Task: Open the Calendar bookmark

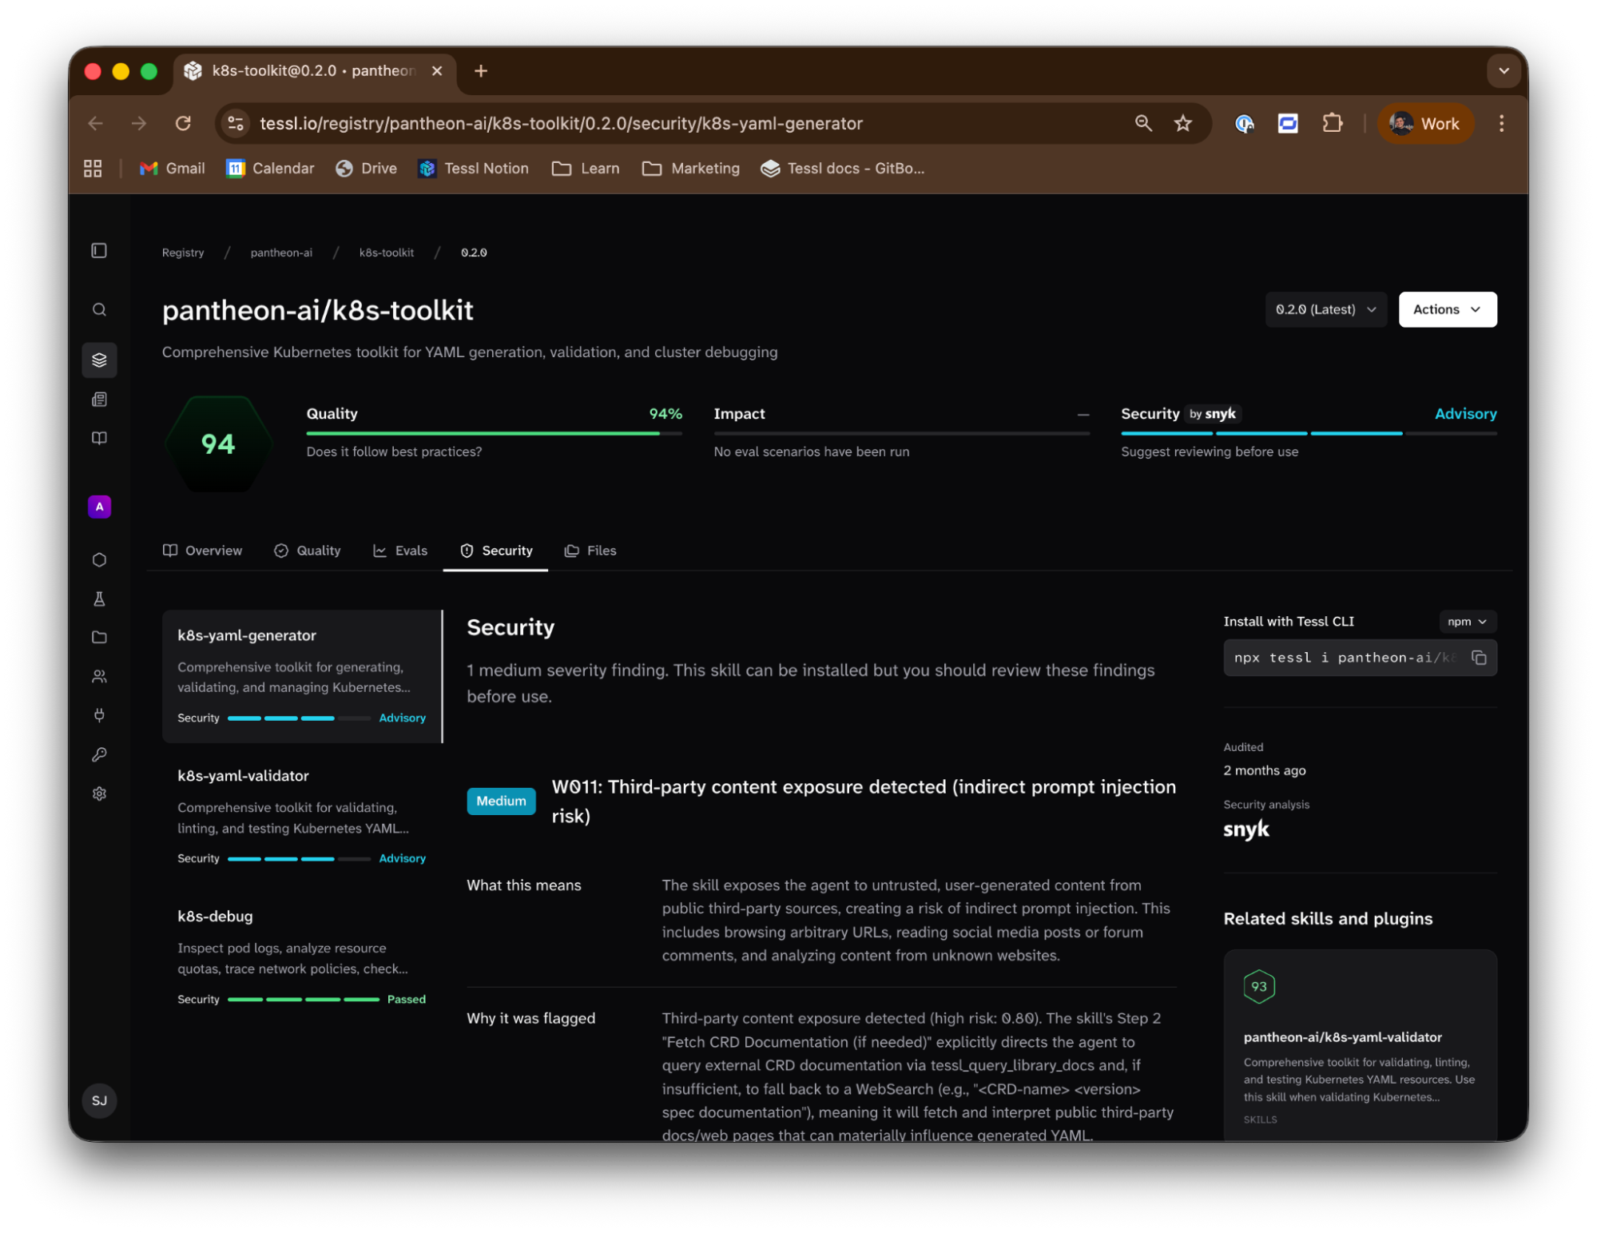Action: click(x=270, y=169)
